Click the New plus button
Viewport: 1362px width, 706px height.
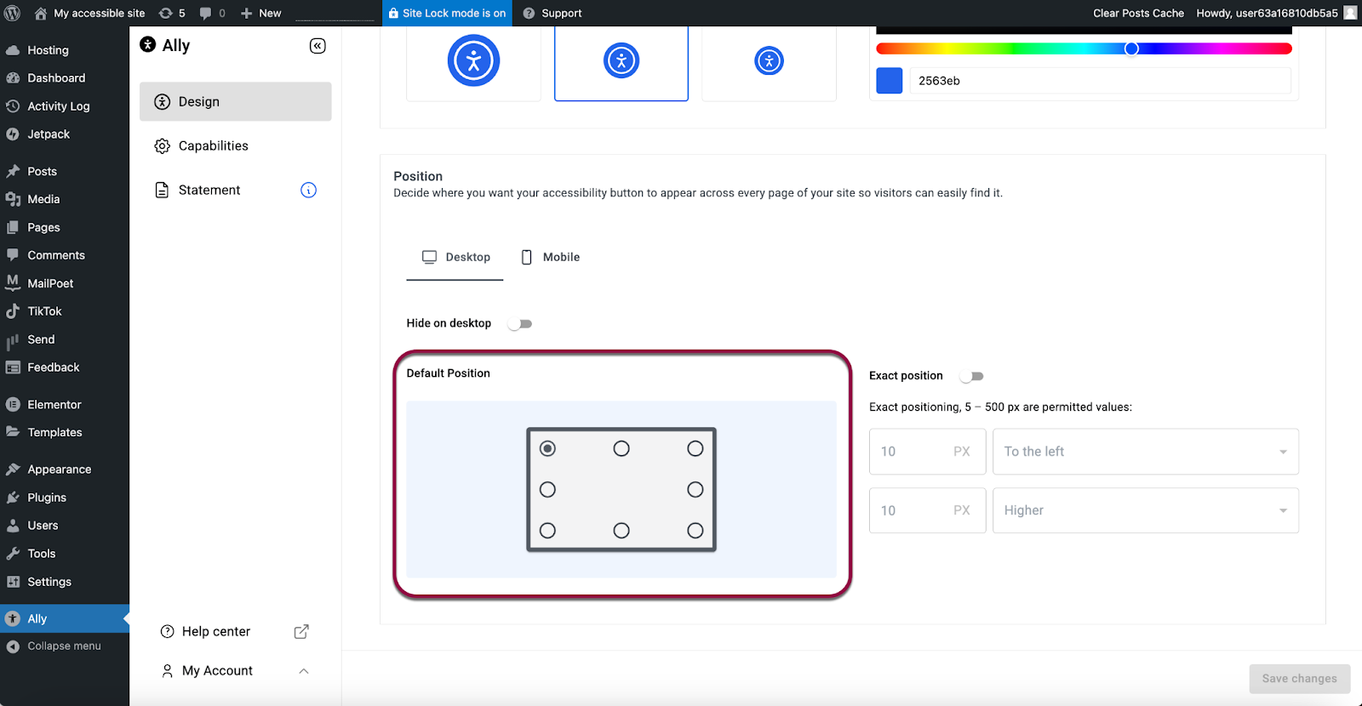click(260, 13)
